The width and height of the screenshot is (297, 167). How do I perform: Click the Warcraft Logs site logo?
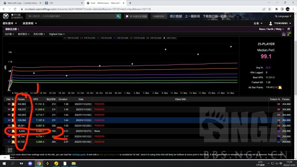tap(6, 16)
